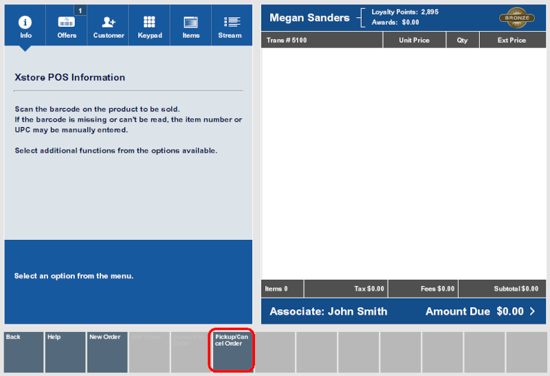This screenshot has height=376, width=550.
Task: Click the Fees $0.00 cell
Action: pos(423,289)
